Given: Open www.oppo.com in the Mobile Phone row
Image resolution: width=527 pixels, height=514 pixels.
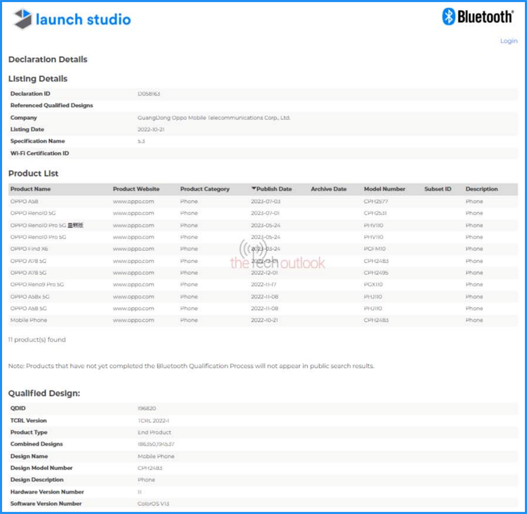Looking at the screenshot, I should [134, 321].
